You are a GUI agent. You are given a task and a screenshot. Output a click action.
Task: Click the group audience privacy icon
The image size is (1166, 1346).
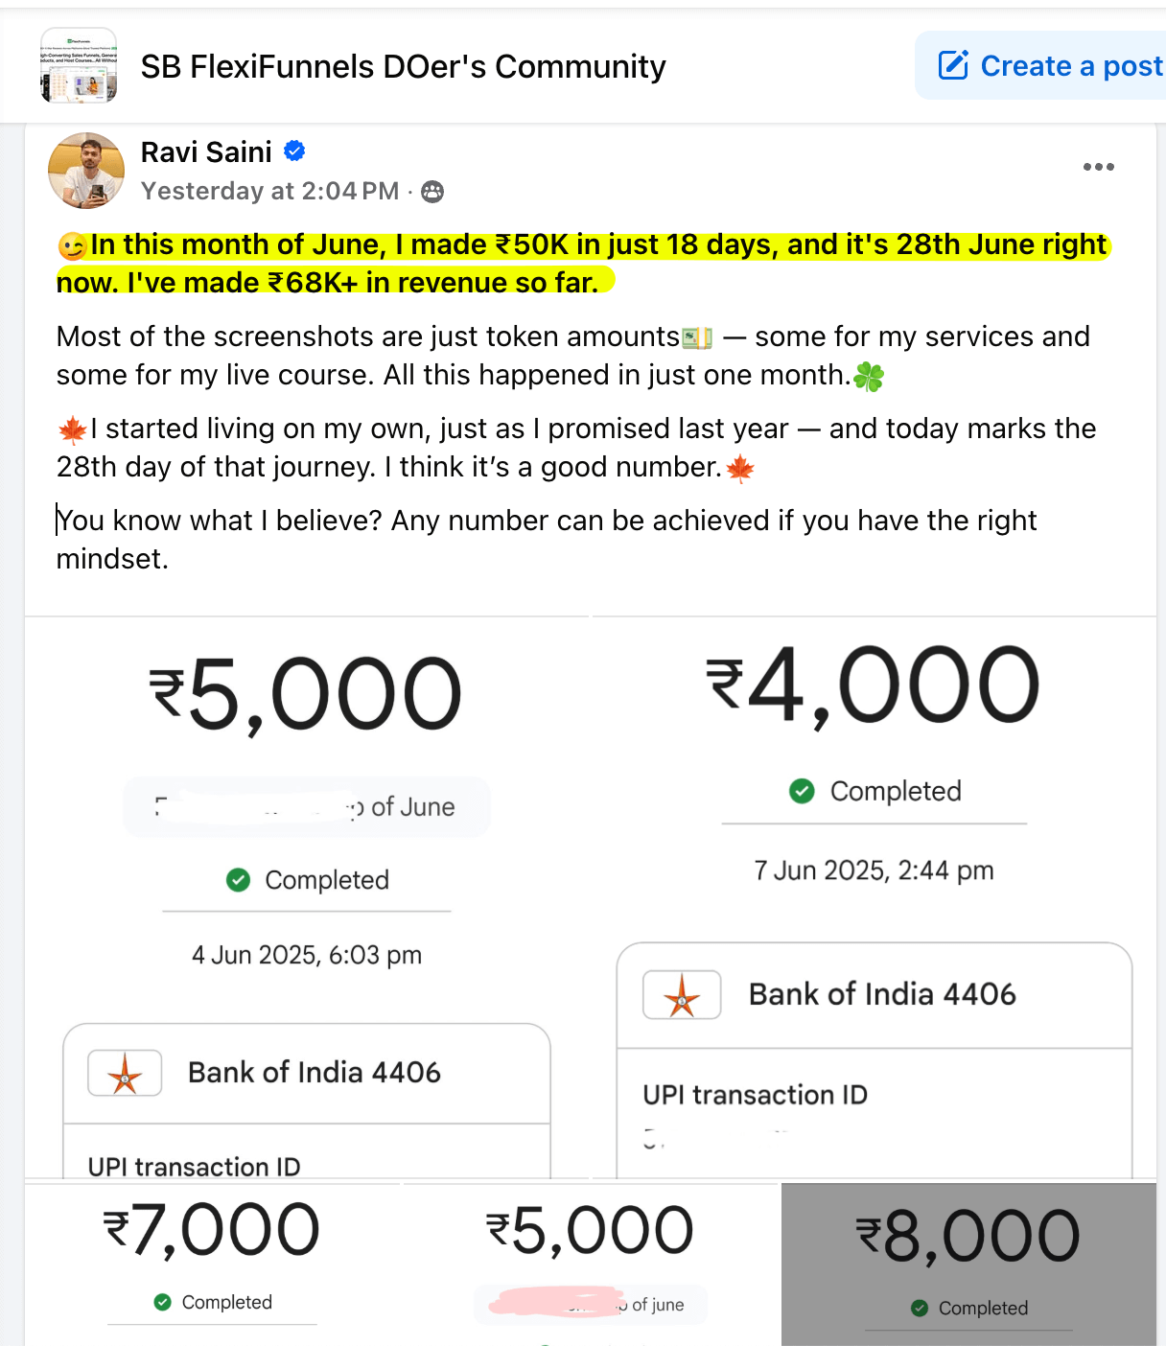point(432,192)
